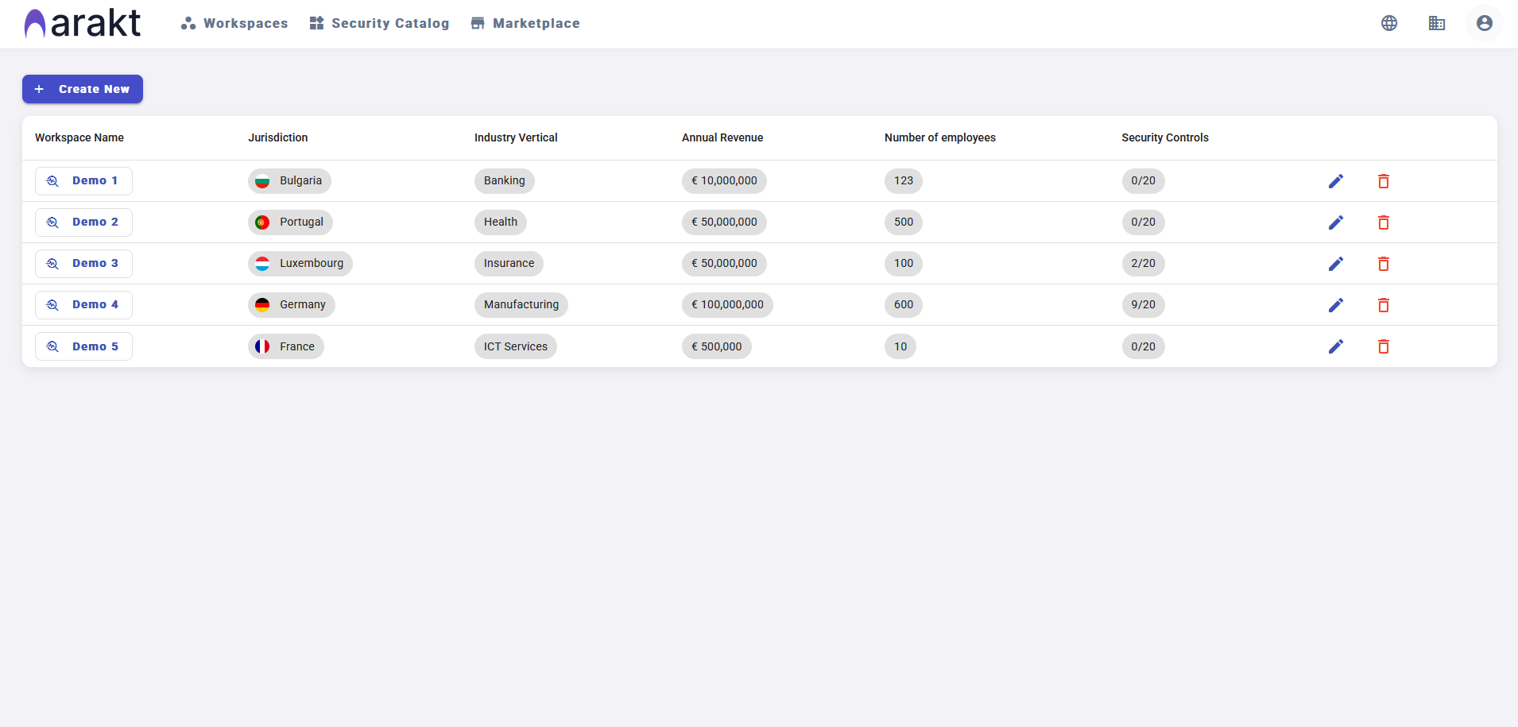Click the € 100,000,000 revenue chip
Screen dimensions: 1518x727
pyautogui.click(x=727, y=304)
